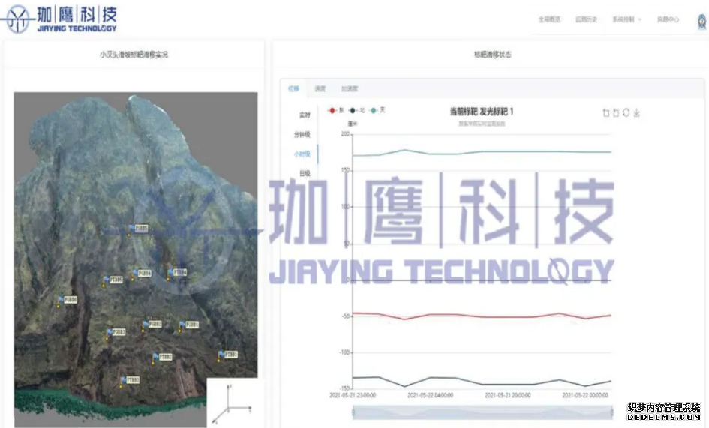Click the chart restore/refresh icon
The height and width of the screenshot is (428, 709).
[626, 113]
